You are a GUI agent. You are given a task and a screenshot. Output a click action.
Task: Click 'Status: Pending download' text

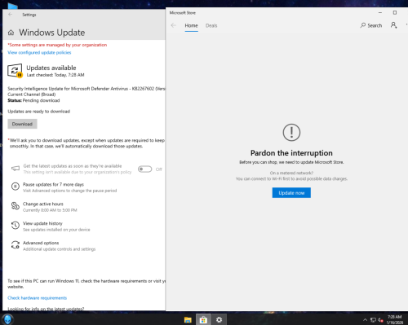click(33, 100)
